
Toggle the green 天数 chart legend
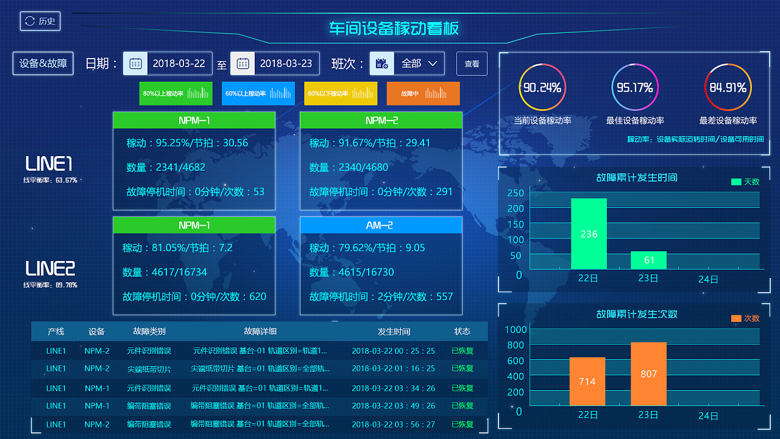pos(745,182)
